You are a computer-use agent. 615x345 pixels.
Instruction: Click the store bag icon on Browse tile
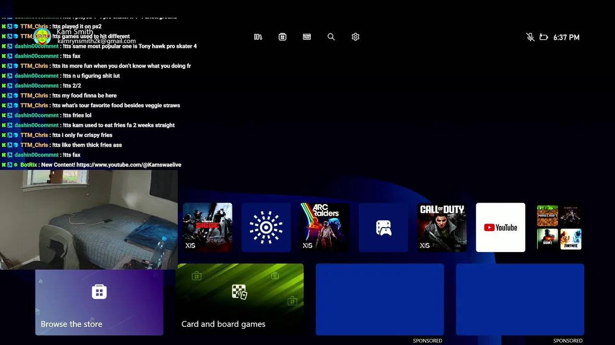[x=99, y=291]
